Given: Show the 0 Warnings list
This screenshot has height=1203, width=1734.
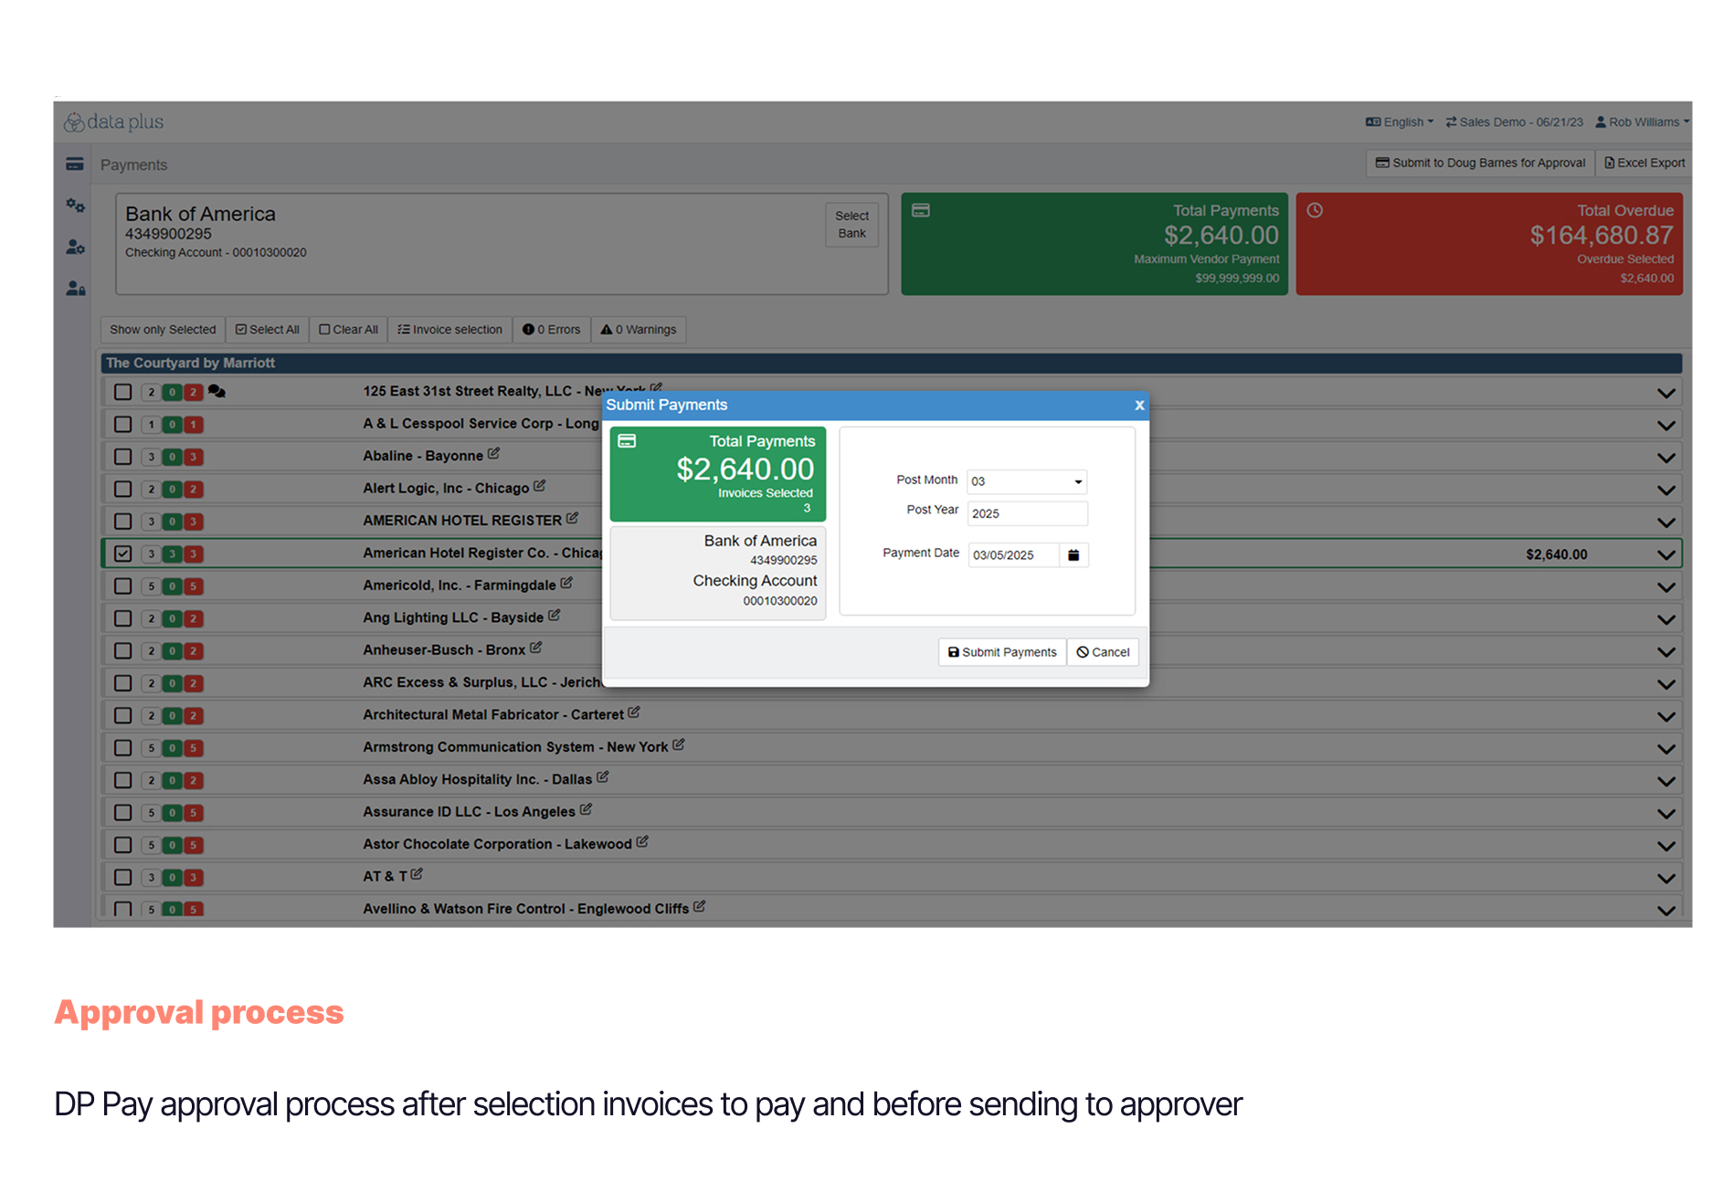Looking at the screenshot, I should click(x=639, y=330).
